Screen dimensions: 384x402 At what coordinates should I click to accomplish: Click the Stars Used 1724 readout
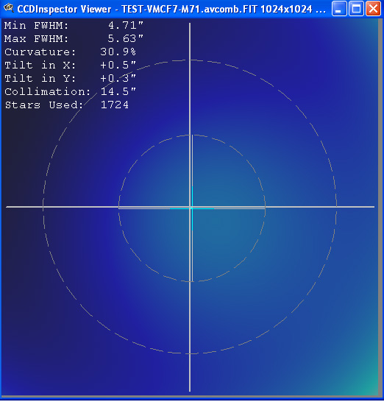(67, 105)
